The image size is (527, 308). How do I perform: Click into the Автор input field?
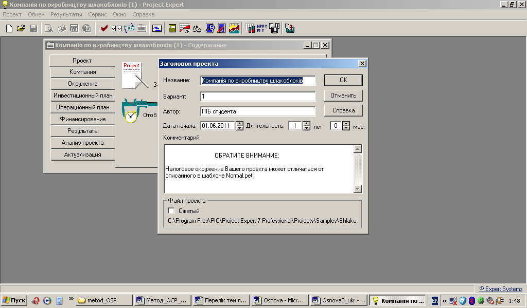tap(258, 111)
